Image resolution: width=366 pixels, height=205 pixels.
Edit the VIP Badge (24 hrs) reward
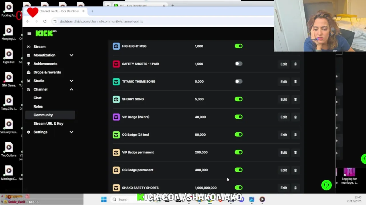[x=284, y=117]
